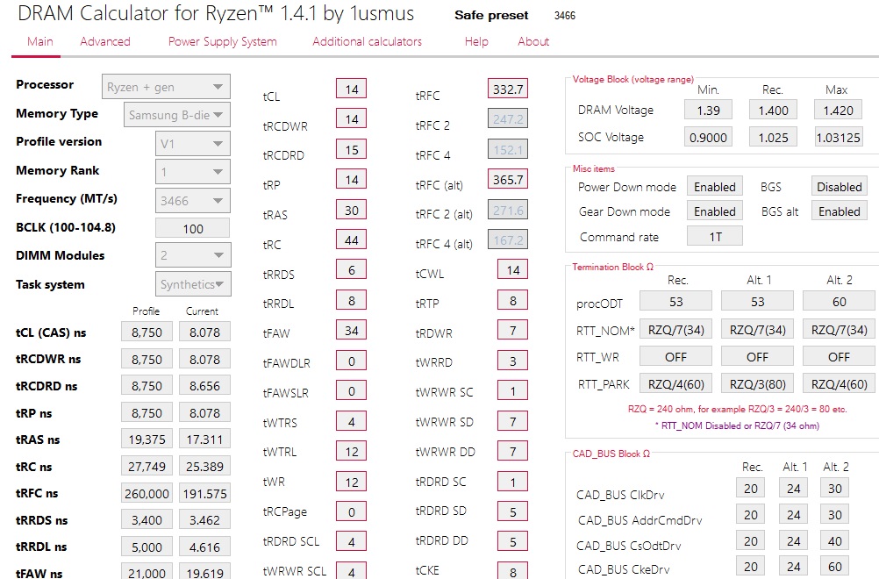879x579 pixels.
Task: Click the procODT Rec. value 53
Action: [676, 302]
